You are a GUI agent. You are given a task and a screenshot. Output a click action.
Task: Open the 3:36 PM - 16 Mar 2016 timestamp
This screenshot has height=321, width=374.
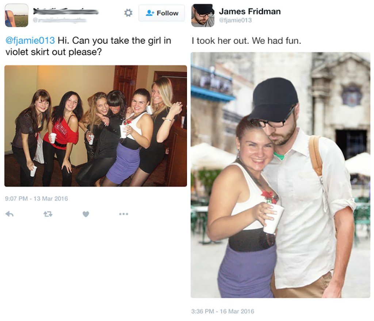point(223,311)
